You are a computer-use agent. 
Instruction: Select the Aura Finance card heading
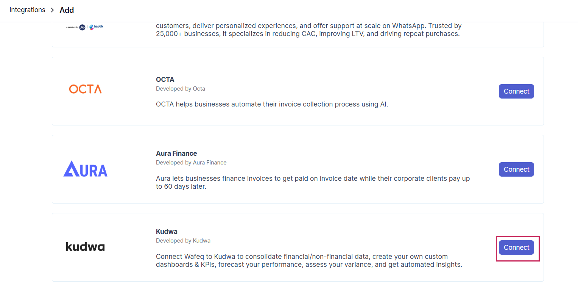(x=176, y=153)
